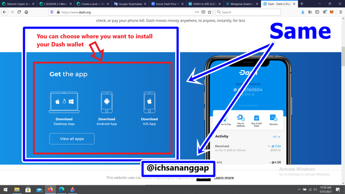The height and width of the screenshot is (194, 345).
Task: Open File Explorer from the taskbar
Action: pos(17,190)
